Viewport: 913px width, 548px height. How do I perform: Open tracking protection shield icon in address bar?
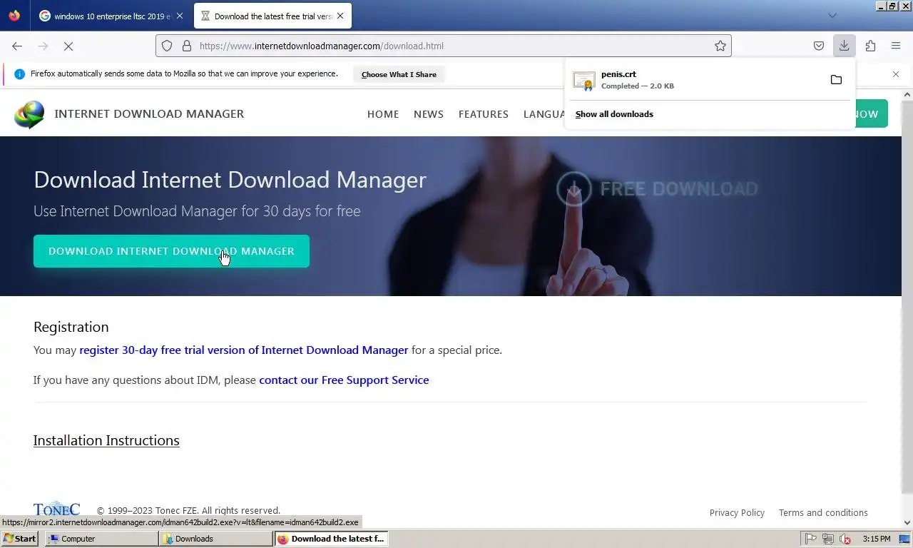(167, 46)
